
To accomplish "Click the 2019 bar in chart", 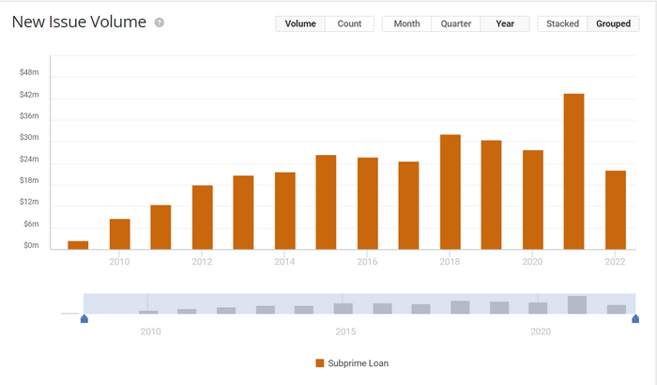I will click(491, 195).
